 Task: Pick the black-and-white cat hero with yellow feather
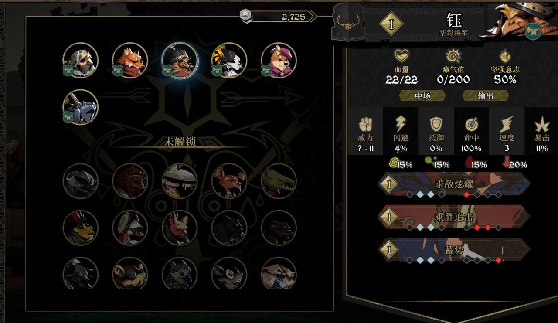[229, 60]
